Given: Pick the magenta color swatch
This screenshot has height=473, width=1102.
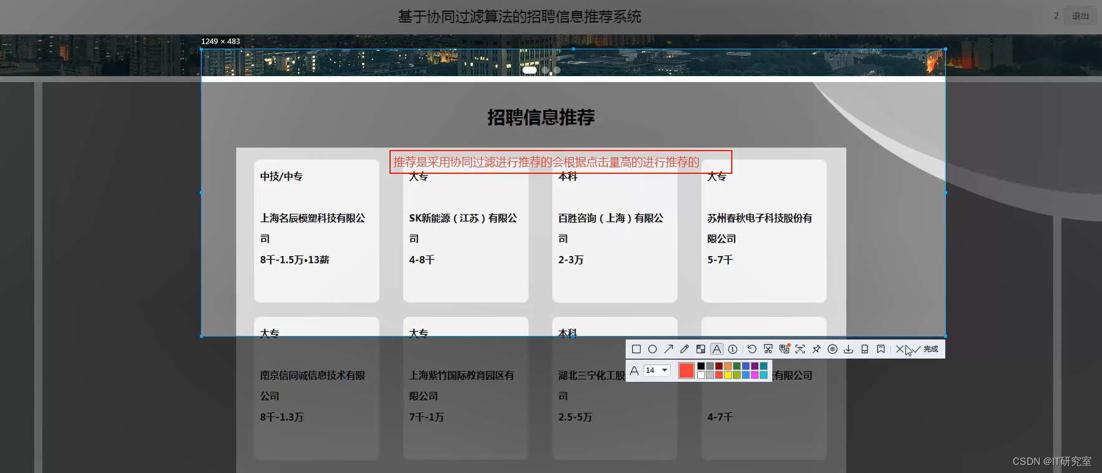Looking at the screenshot, I should [755, 375].
